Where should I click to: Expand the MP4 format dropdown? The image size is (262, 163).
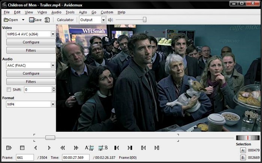click(53, 104)
